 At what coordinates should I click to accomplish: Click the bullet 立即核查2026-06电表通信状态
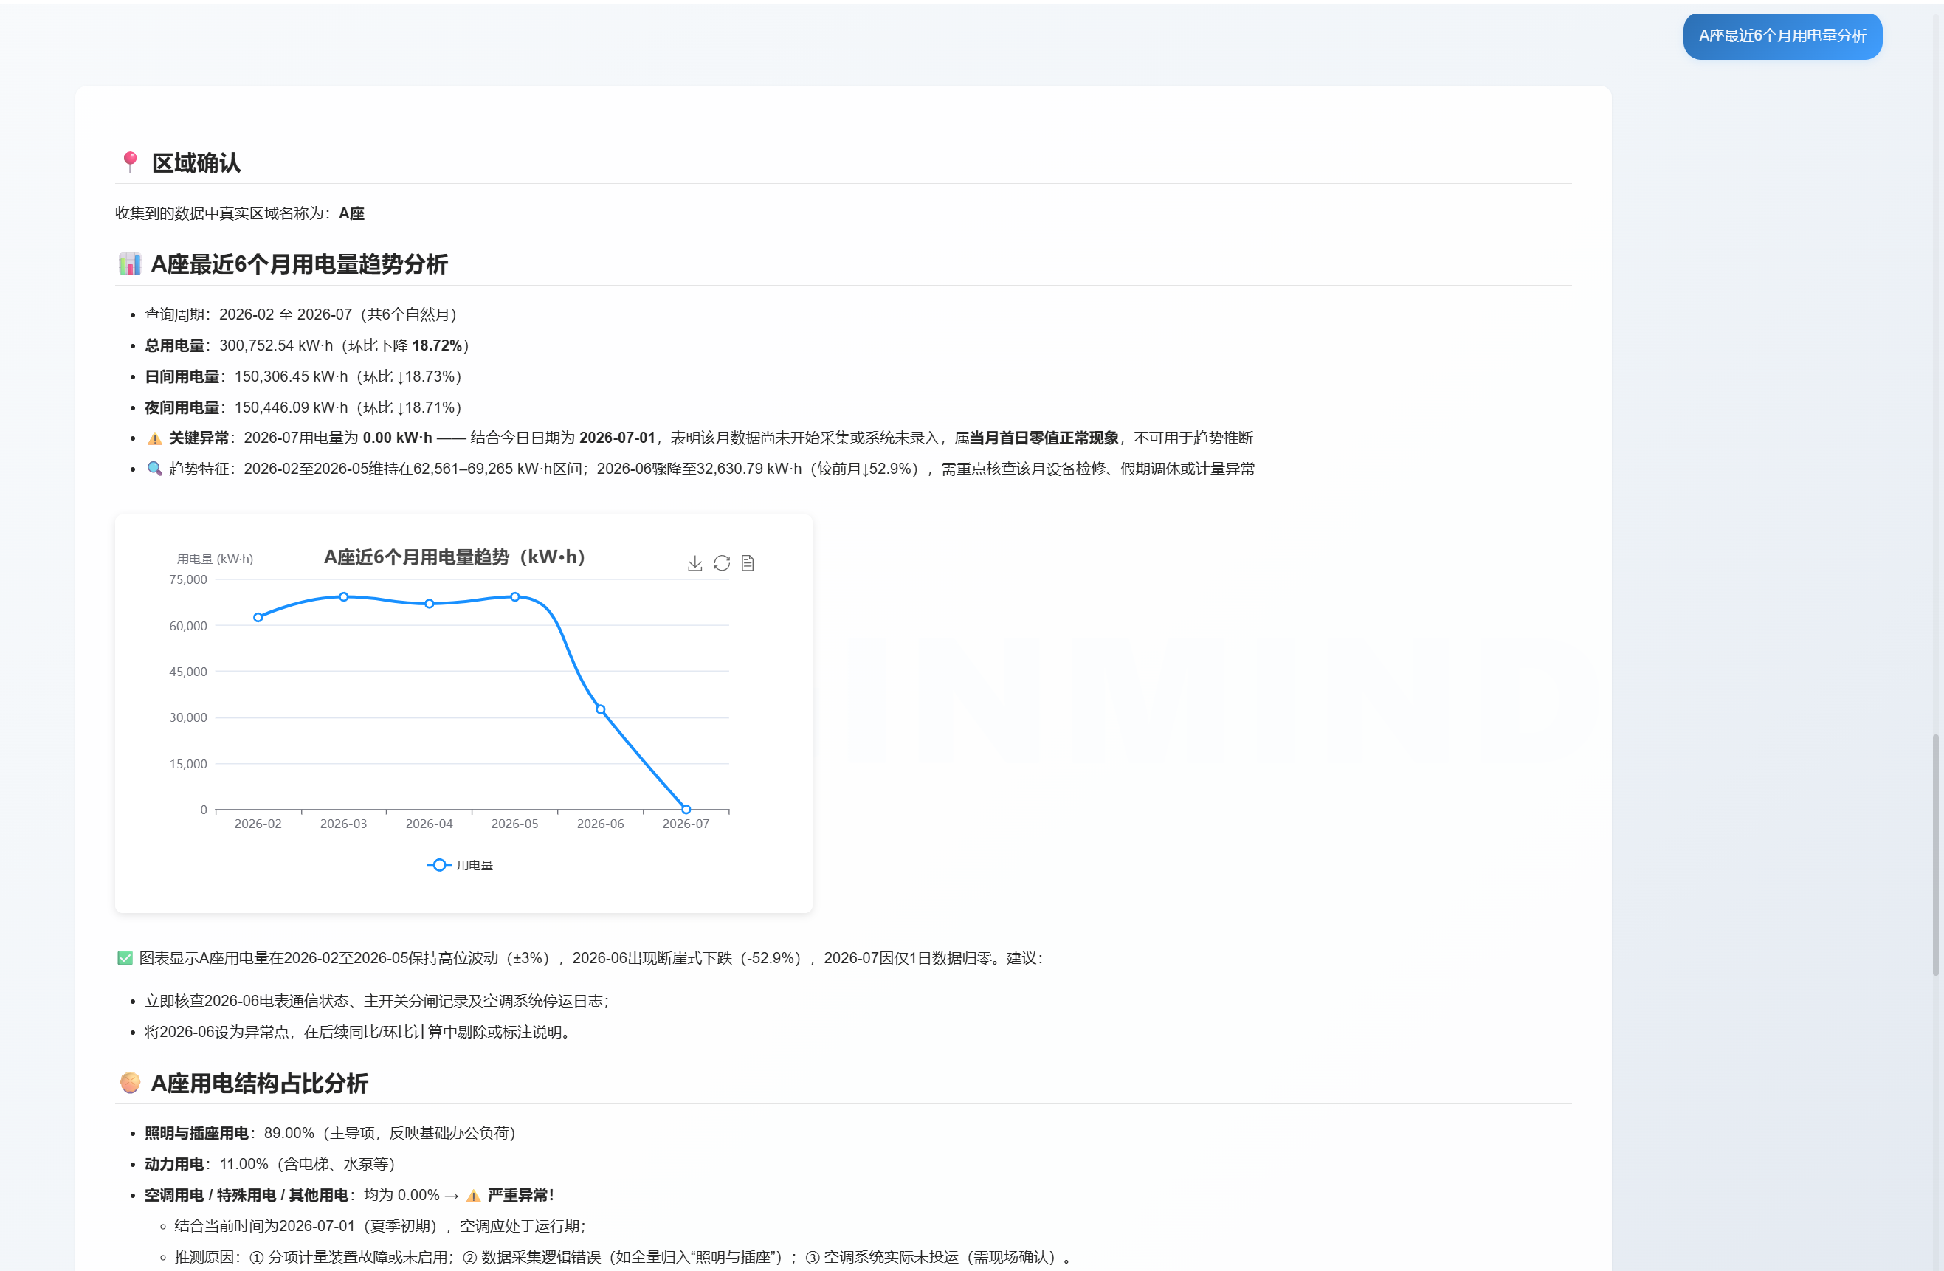point(377,1002)
